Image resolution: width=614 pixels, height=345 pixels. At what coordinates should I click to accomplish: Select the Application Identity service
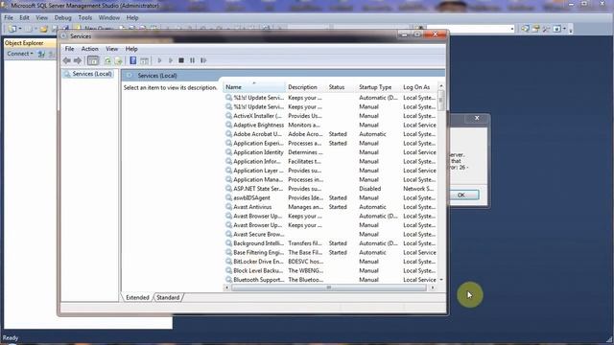(331, 152)
